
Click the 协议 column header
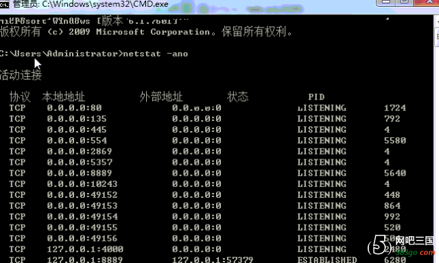coord(20,97)
